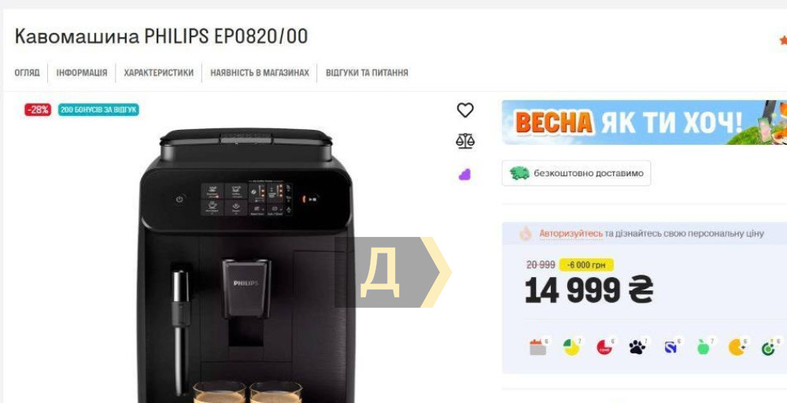Open Відгуки та питання tab
The image size is (787, 403).
tap(367, 72)
